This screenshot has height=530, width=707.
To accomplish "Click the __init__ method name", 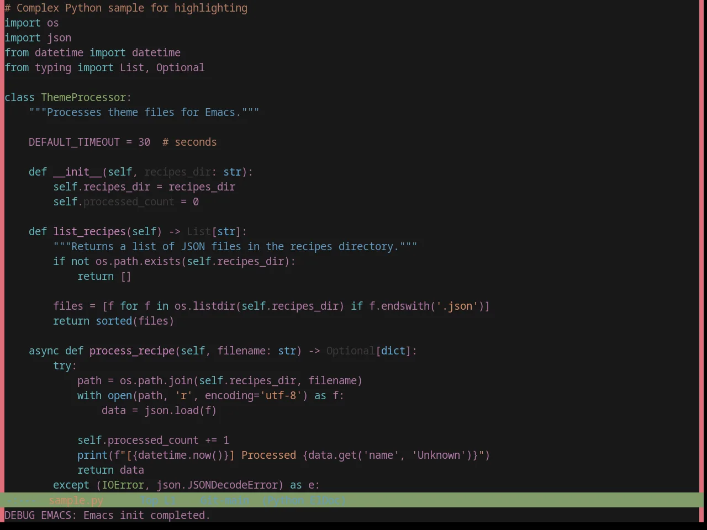I will coord(77,172).
